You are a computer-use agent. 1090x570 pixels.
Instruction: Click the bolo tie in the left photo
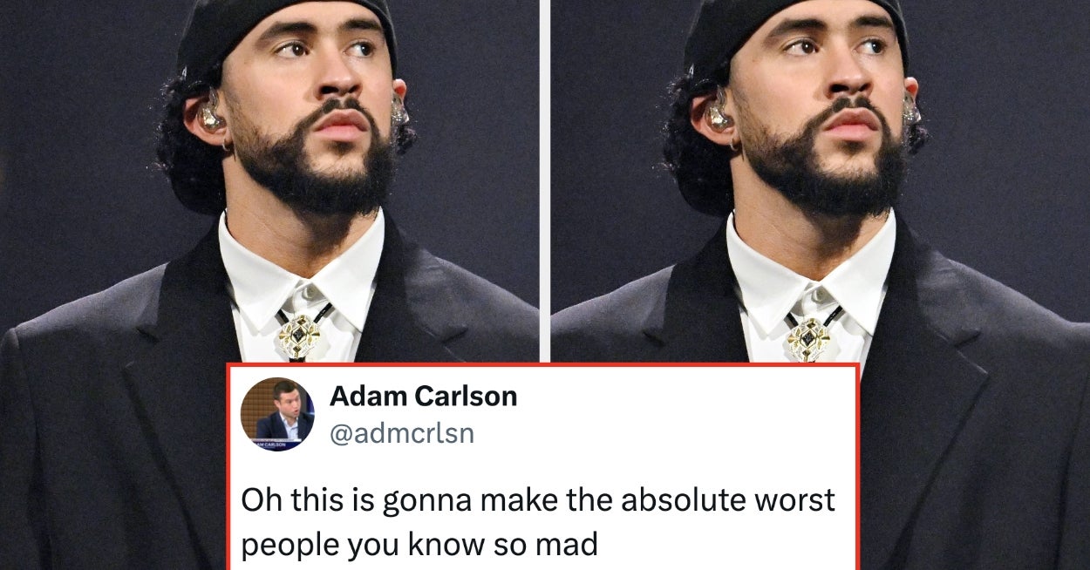click(299, 335)
